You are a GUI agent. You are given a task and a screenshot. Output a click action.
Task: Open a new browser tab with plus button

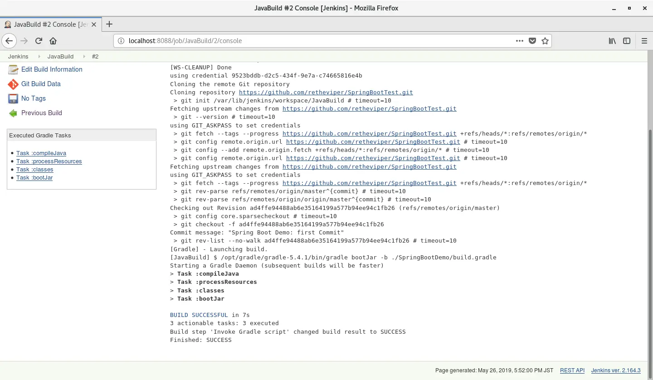pyautogui.click(x=109, y=24)
